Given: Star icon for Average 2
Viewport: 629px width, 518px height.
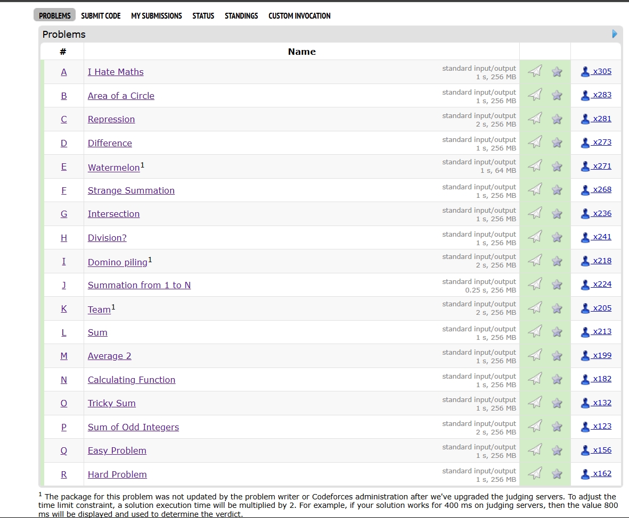Looking at the screenshot, I should pos(557,356).
